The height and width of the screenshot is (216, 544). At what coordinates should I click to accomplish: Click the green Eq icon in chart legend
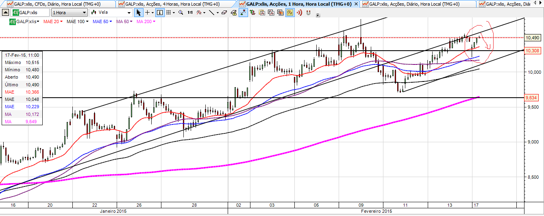coord(13,21)
